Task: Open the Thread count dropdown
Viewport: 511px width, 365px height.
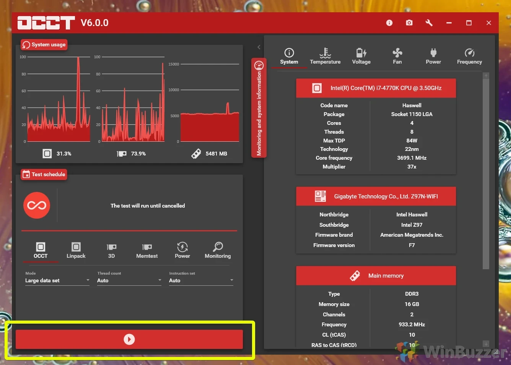Action: [x=129, y=280]
